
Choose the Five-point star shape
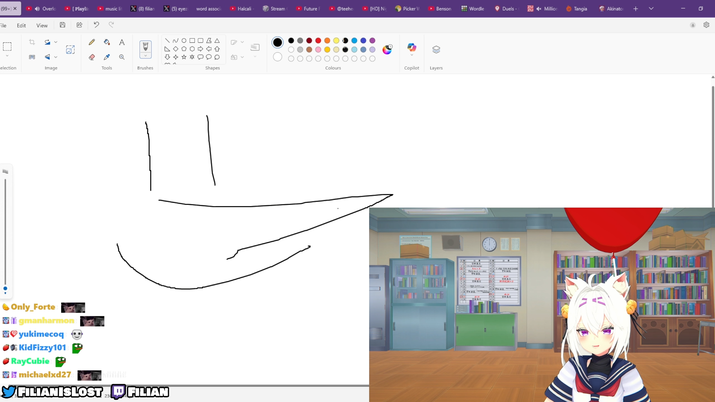click(184, 57)
